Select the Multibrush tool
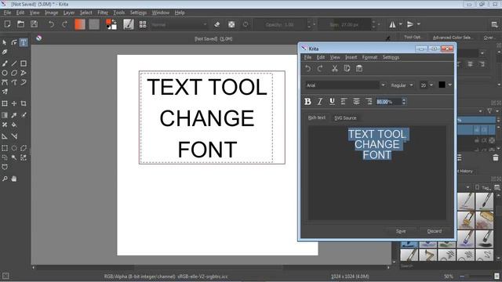 coord(5,92)
